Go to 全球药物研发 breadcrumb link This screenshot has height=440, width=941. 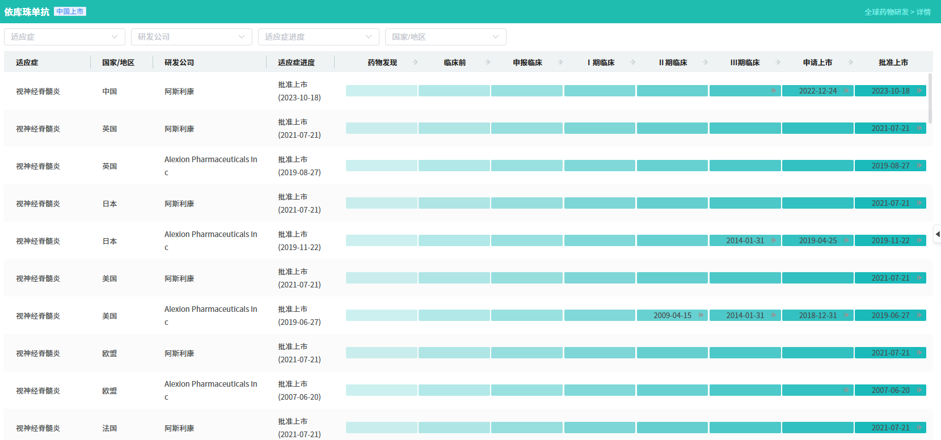pos(886,12)
